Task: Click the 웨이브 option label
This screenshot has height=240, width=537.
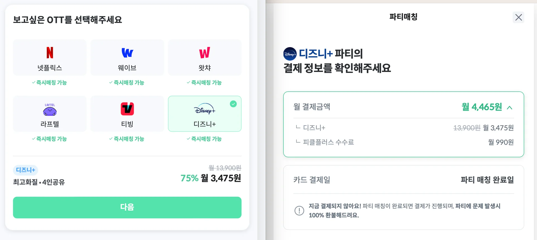Action: (127, 68)
